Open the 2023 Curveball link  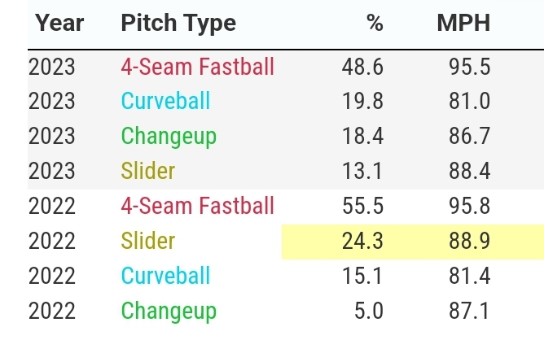tap(165, 101)
